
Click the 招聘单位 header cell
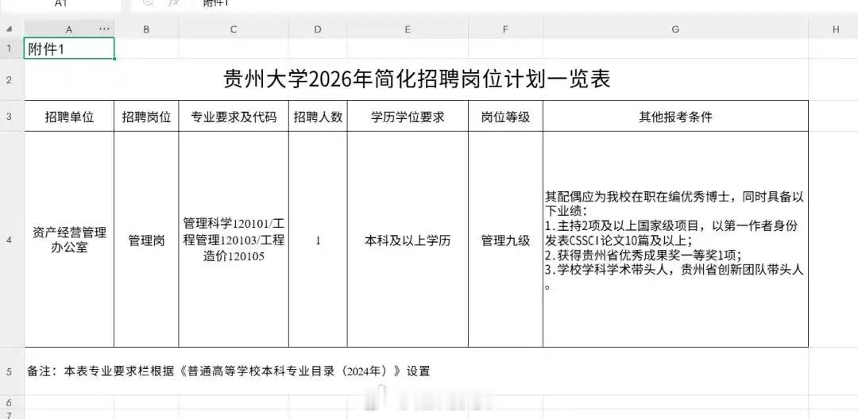[x=69, y=117]
